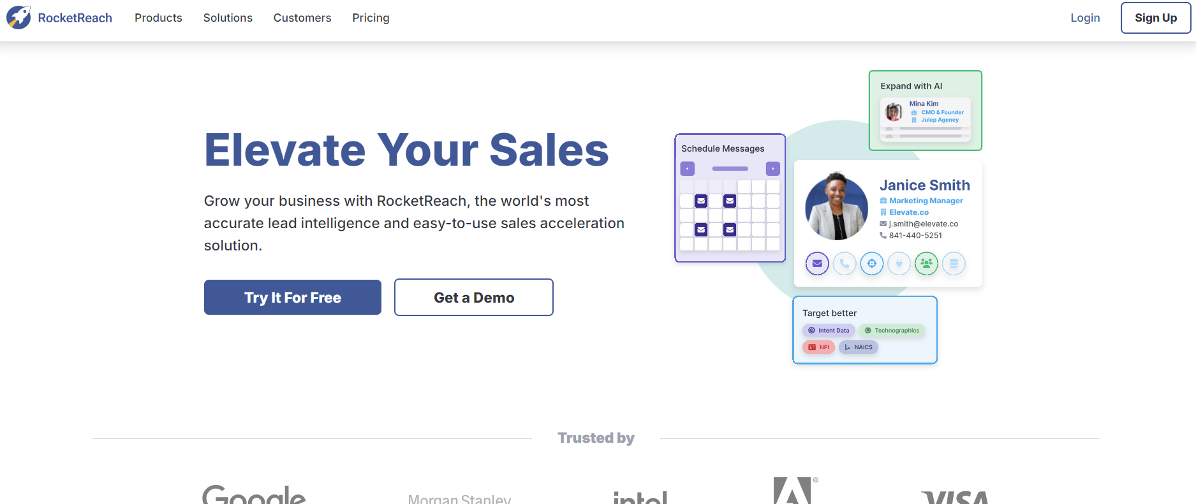Click the purple email icon under Janice Smith
This screenshot has height=504, width=1196.
(817, 263)
